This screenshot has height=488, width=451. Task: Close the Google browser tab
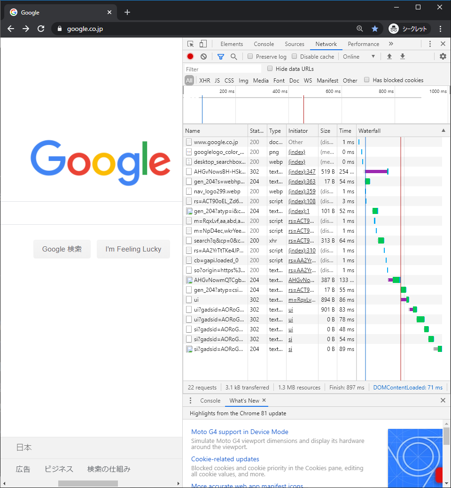[x=109, y=12]
